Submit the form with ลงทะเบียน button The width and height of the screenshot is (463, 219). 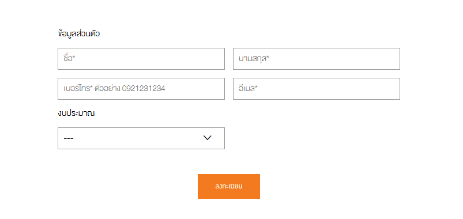(x=229, y=186)
